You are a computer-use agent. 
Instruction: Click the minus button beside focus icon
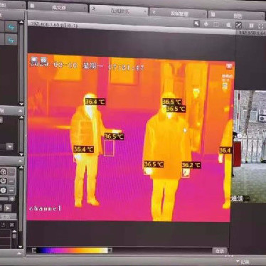click(x=11, y=181)
